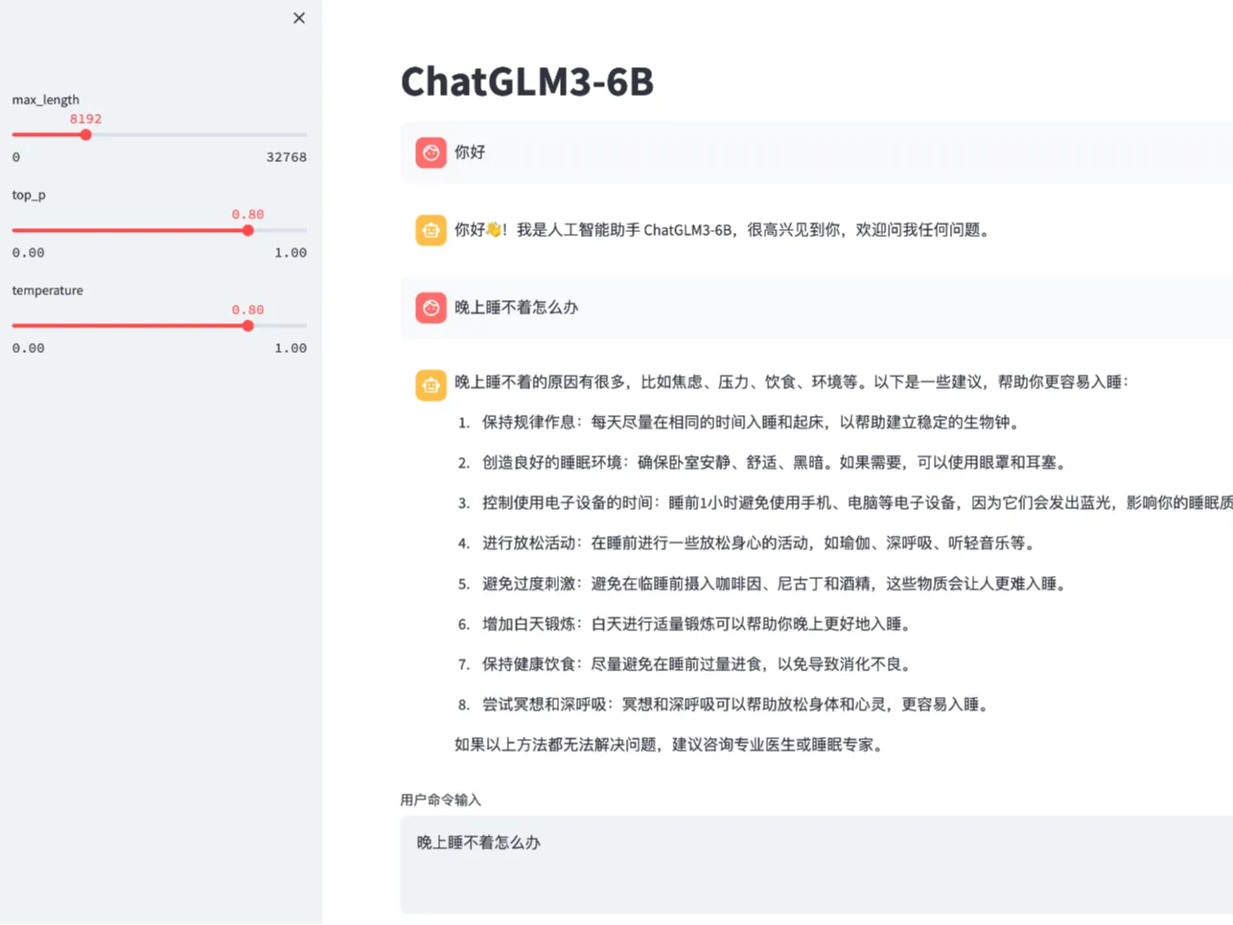Click list item 5 避免过度刺激
Screen dimensions: 1233x925
(x=774, y=584)
